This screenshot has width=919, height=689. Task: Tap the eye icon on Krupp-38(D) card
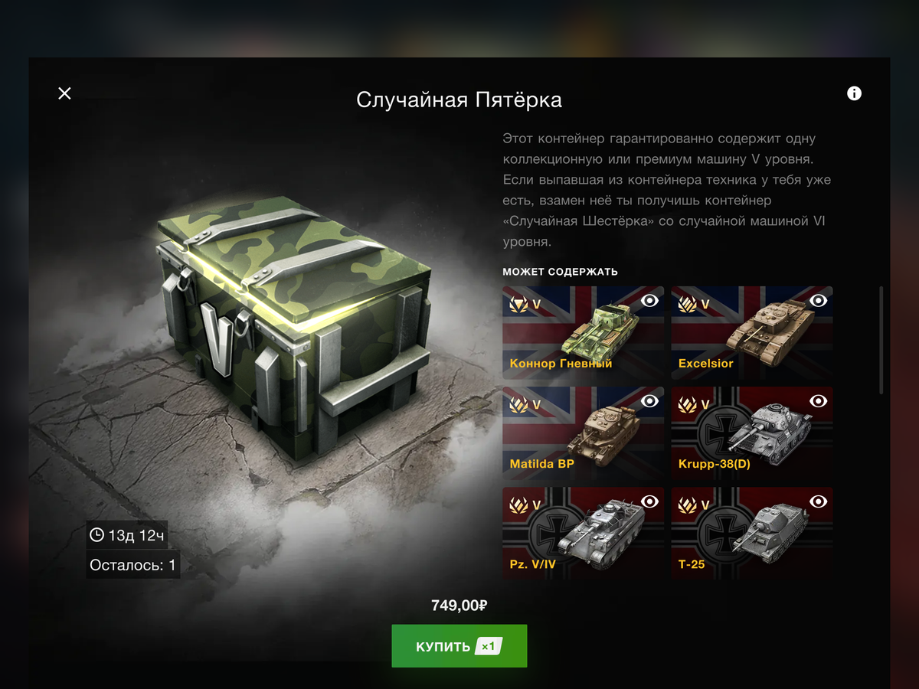point(819,401)
